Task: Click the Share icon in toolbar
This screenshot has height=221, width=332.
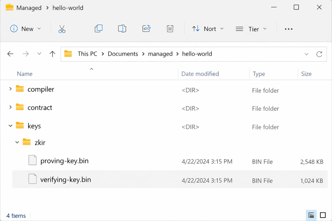Action: 146,29
